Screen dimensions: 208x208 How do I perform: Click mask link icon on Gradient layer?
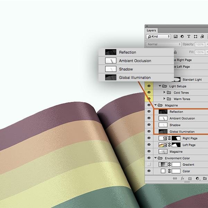[170, 164]
